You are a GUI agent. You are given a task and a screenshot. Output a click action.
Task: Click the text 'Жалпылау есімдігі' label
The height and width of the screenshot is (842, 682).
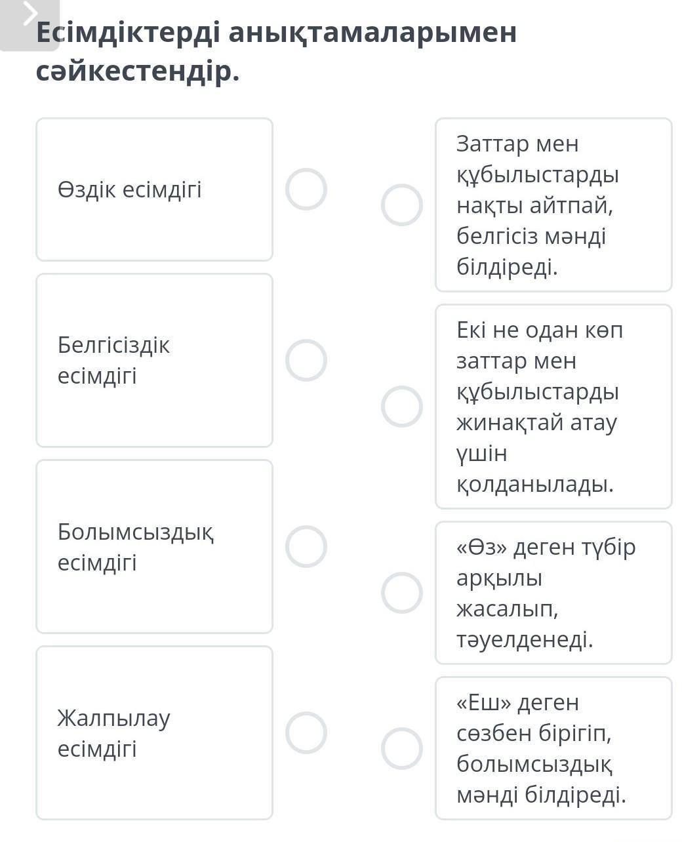tap(113, 732)
